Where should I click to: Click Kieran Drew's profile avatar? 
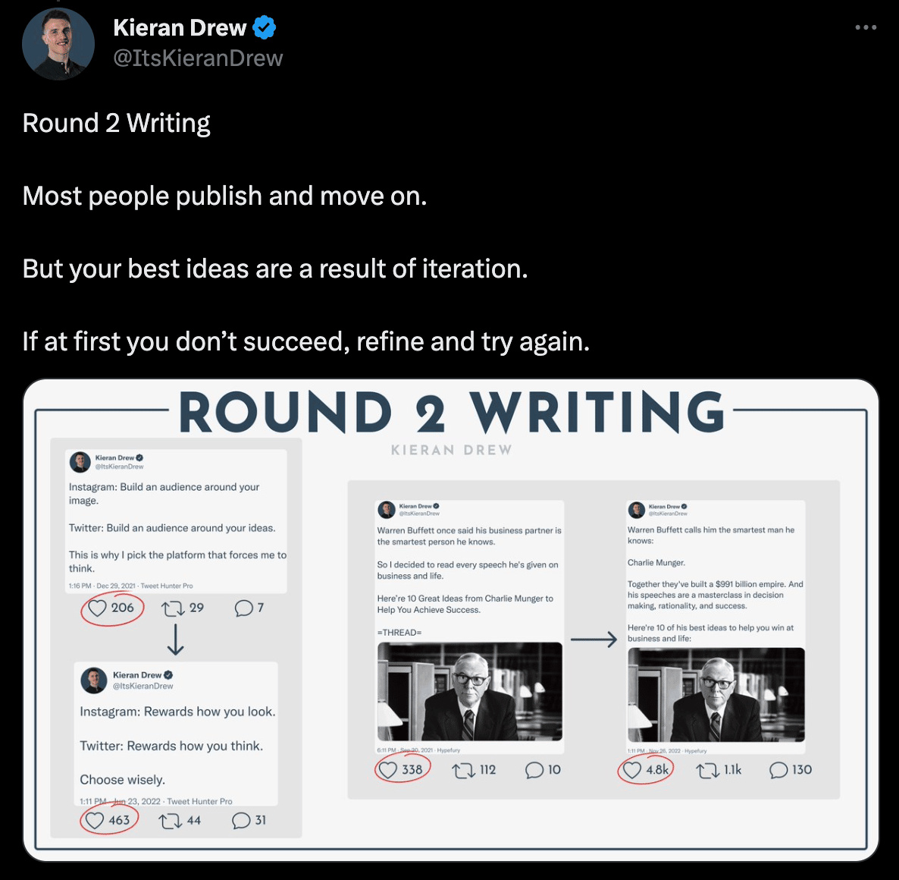[x=58, y=43]
